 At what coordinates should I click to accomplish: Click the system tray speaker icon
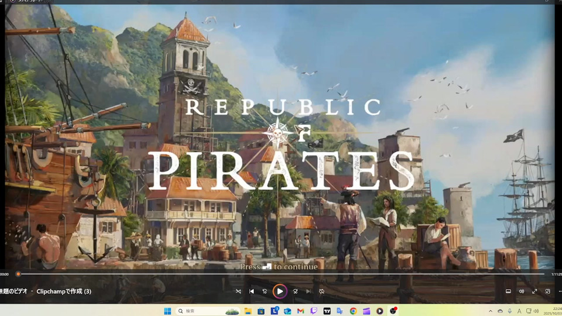pyautogui.click(x=536, y=311)
